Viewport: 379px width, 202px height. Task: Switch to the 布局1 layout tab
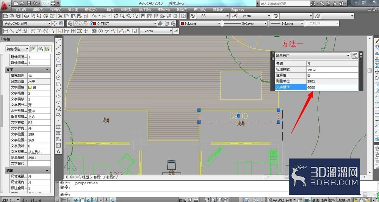click(x=97, y=177)
